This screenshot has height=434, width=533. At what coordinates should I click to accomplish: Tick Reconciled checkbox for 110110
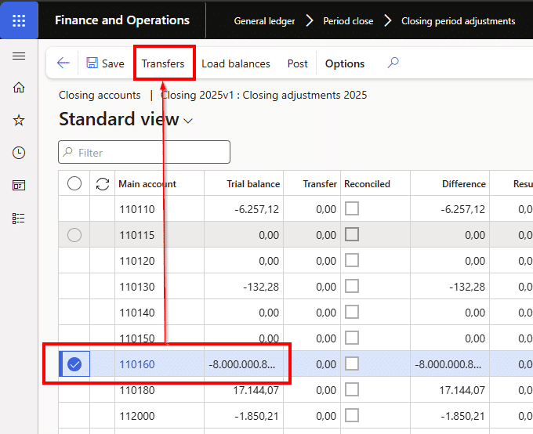coord(352,208)
